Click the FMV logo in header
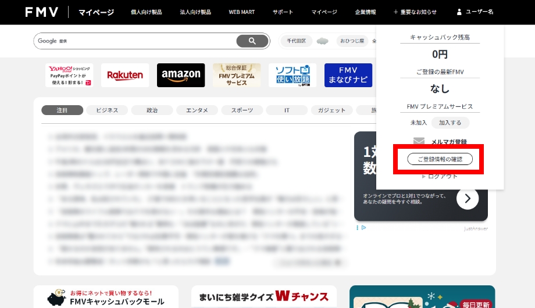The image size is (535, 308). [42, 12]
